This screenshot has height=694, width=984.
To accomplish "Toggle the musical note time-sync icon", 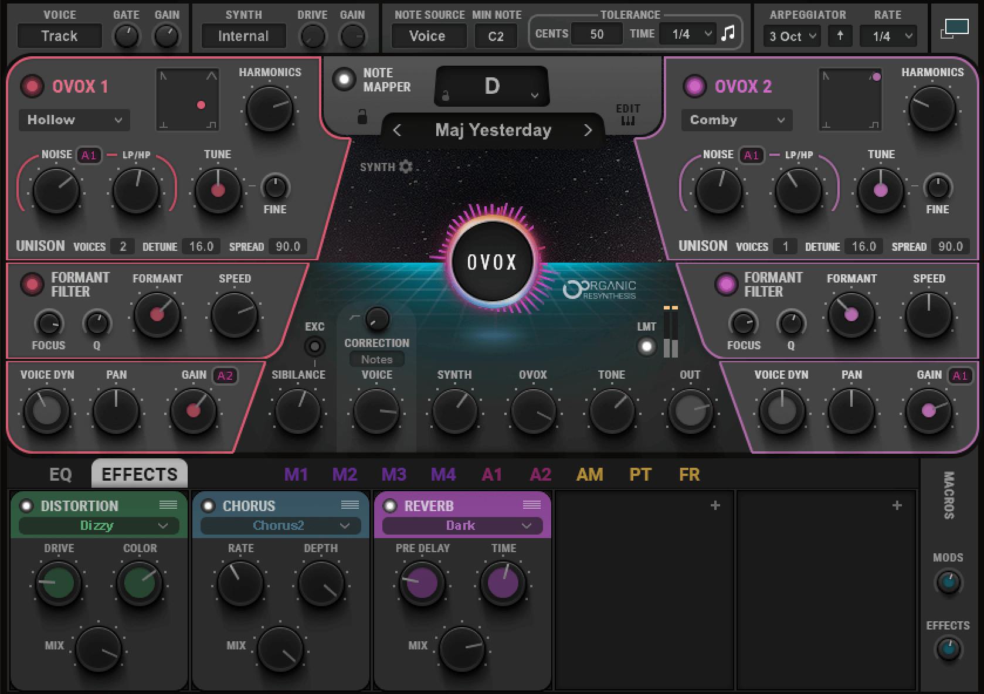I will 728,33.
